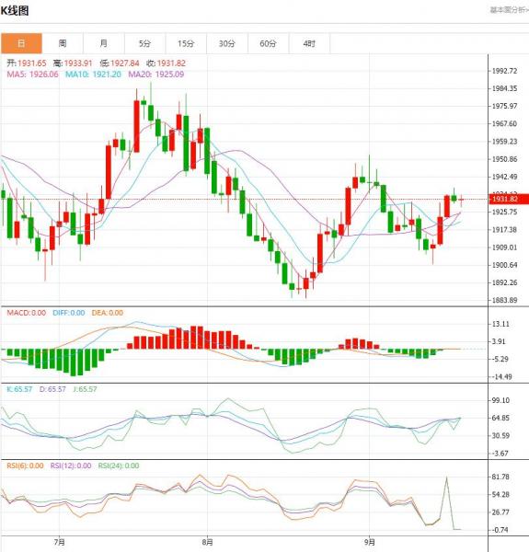Viewport: 529px width, 552px height.
Task: Click the MA20 indicator label
Action: 155,75
